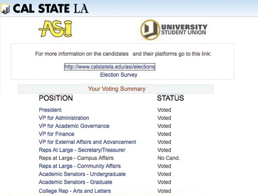The width and height of the screenshot is (258, 196).
Task: Click the Cal State LA logo icon
Action: (x=5, y=9)
